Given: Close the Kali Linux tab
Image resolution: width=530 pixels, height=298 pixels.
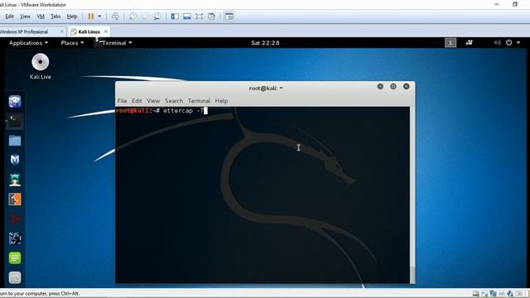Looking at the screenshot, I should pyautogui.click(x=106, y=31).
